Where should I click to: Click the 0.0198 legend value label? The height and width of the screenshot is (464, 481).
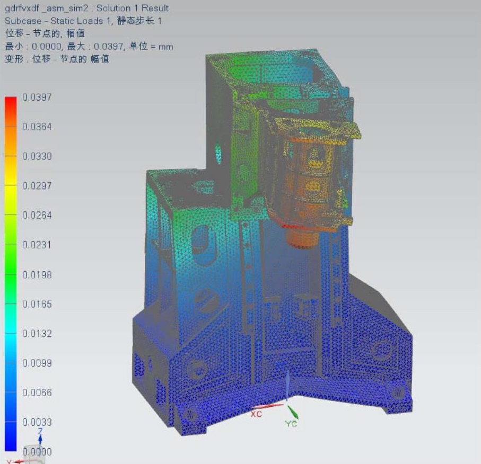click(x=37, y=274)
